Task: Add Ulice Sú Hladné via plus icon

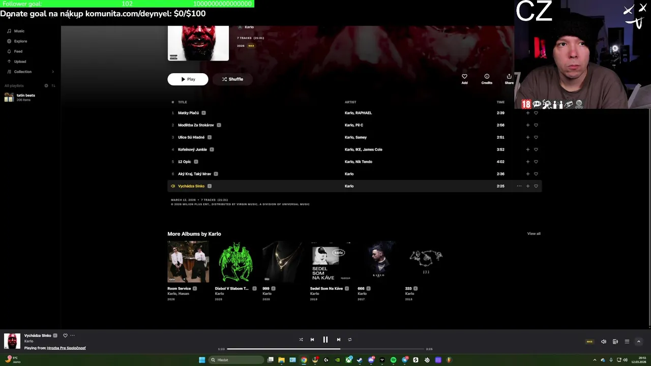Action: tap(527, 137)
